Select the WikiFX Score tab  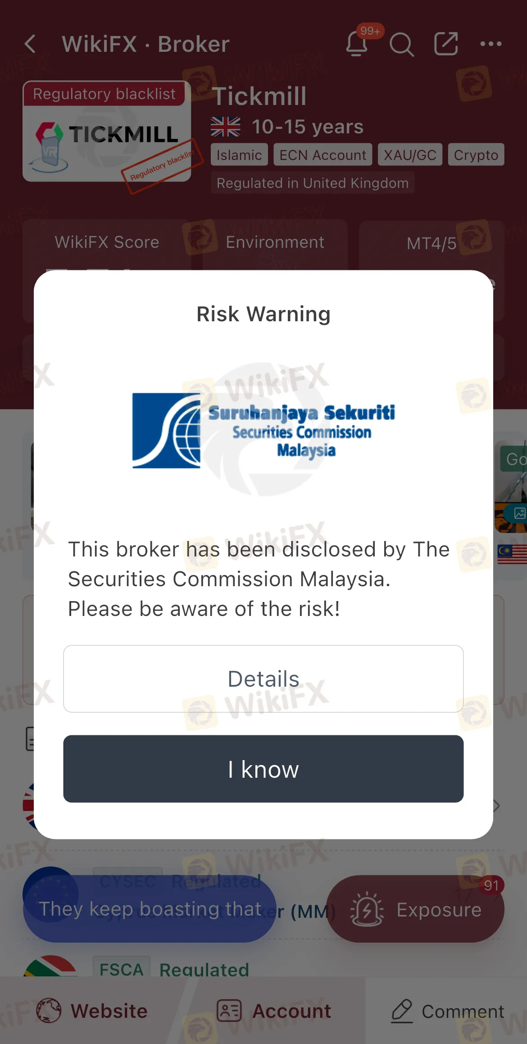tap(107, 242)
